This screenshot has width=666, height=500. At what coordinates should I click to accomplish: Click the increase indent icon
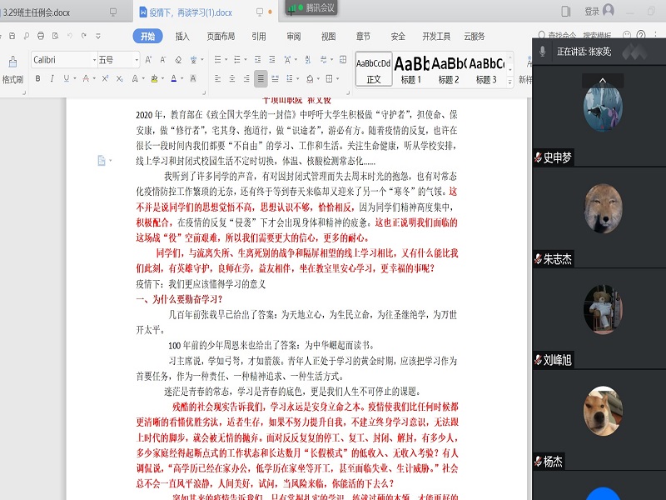click(271, 59)
